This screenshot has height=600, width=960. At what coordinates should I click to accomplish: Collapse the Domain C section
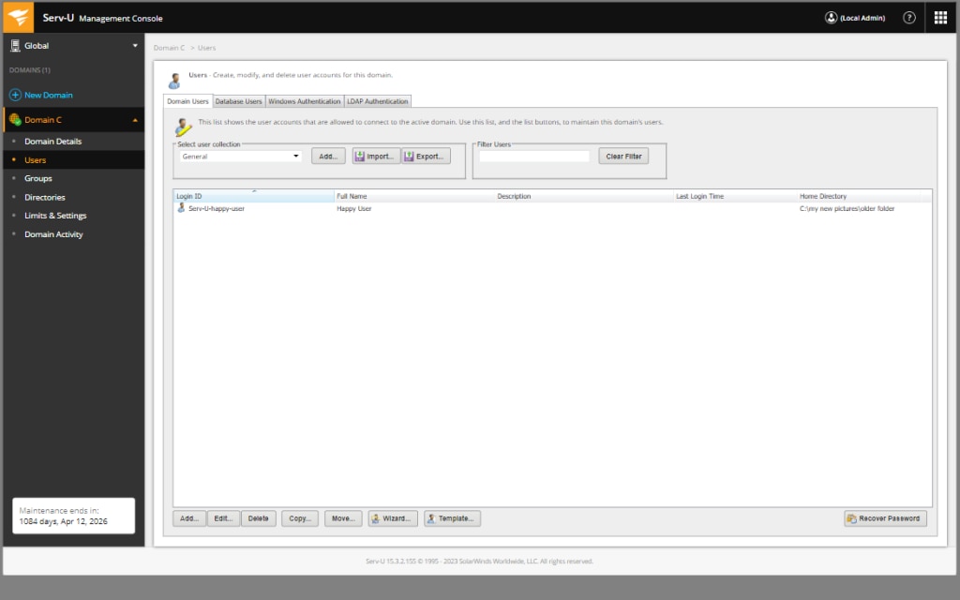click(x=134, y=120)
